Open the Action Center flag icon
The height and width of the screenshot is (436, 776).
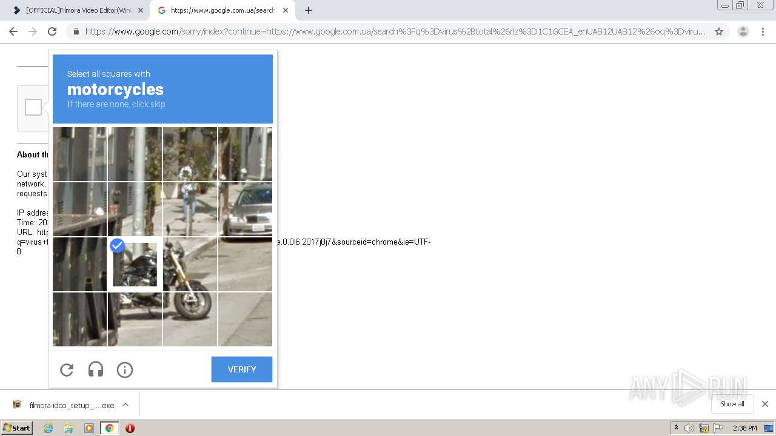[718, 428]
